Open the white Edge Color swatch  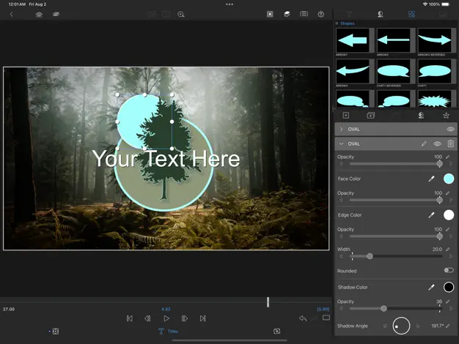click(448, 215)
